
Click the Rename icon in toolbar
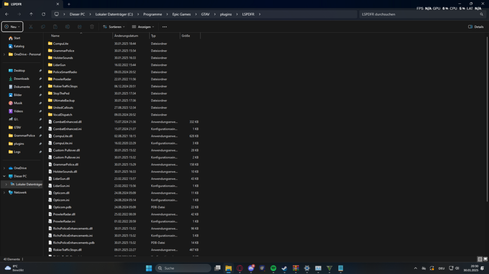[67, 27]
